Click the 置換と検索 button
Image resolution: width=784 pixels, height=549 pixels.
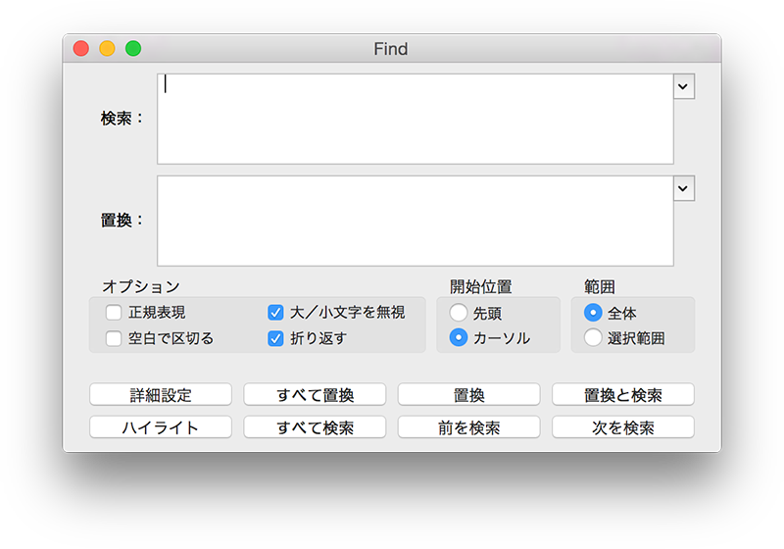point(623,394)
